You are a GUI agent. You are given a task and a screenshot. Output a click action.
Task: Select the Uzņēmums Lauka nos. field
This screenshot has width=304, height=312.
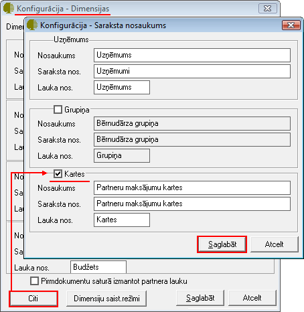point(122,87)
